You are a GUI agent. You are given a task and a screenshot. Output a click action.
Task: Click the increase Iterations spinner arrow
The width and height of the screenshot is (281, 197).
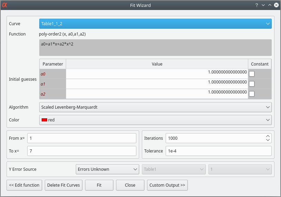[x=268, y=136]
